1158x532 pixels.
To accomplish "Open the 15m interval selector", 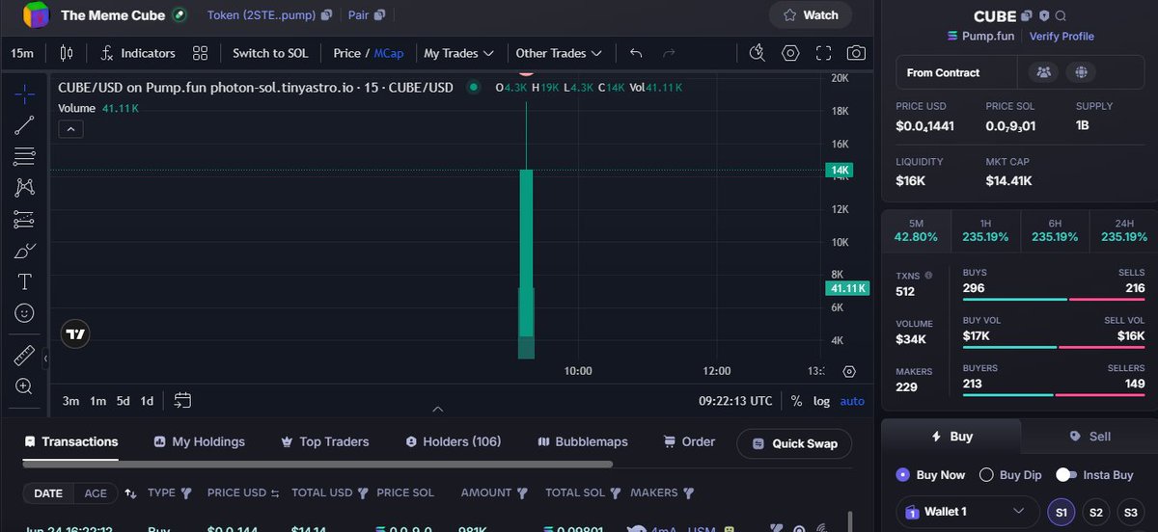I will coord(22,53).
